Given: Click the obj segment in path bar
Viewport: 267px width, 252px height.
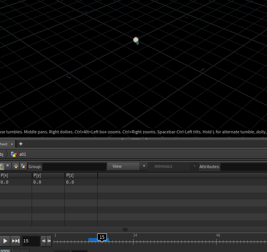Looking at the screenshot, I should 2,154.
